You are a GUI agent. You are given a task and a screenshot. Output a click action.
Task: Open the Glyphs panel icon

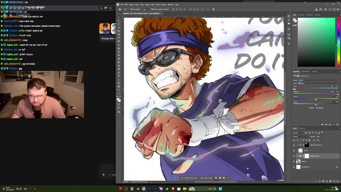coord(289,44)
